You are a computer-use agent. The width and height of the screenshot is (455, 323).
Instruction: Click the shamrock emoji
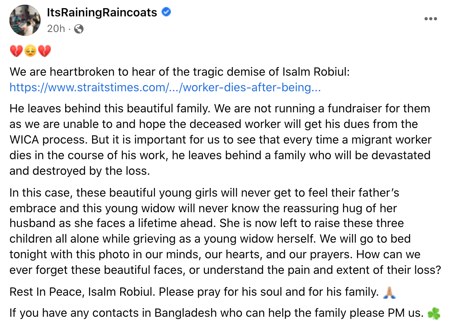click(x=434, y=313)
